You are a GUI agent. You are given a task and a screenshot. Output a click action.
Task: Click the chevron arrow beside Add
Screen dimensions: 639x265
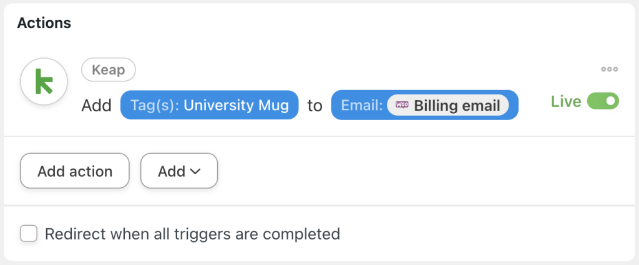coord(195,171)
